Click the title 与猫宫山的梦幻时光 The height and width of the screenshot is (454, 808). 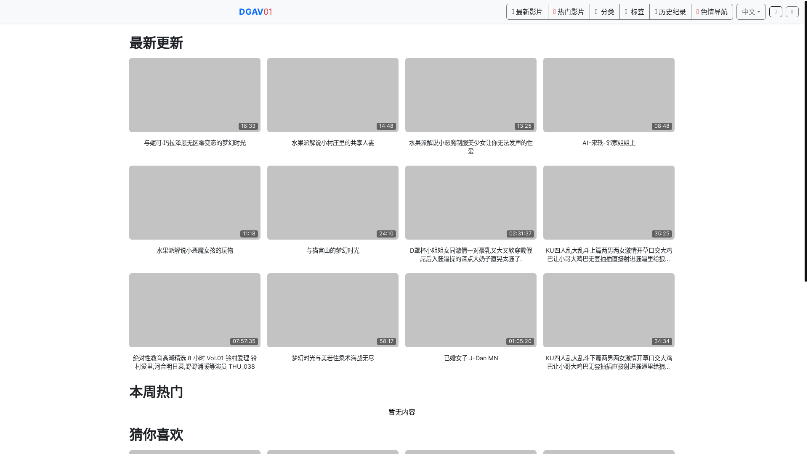click(x=333, y=251)
